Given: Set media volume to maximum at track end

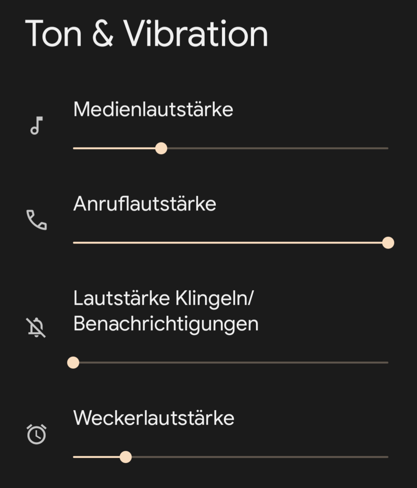Looking at the screenshot, I should tap(387, 148).
